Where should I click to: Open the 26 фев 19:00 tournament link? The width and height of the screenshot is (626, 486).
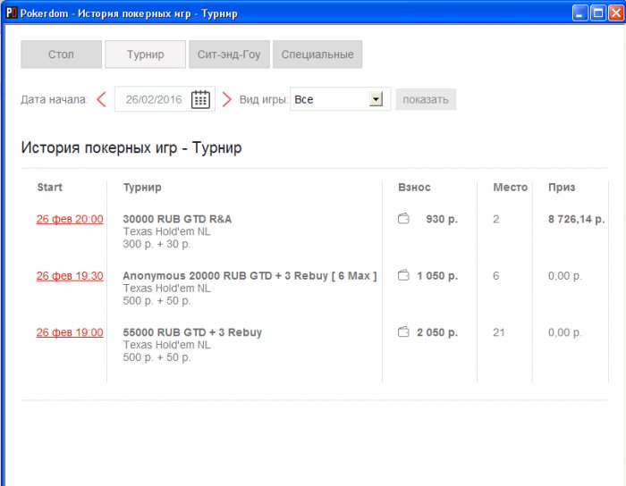click(x=70, y=332)
